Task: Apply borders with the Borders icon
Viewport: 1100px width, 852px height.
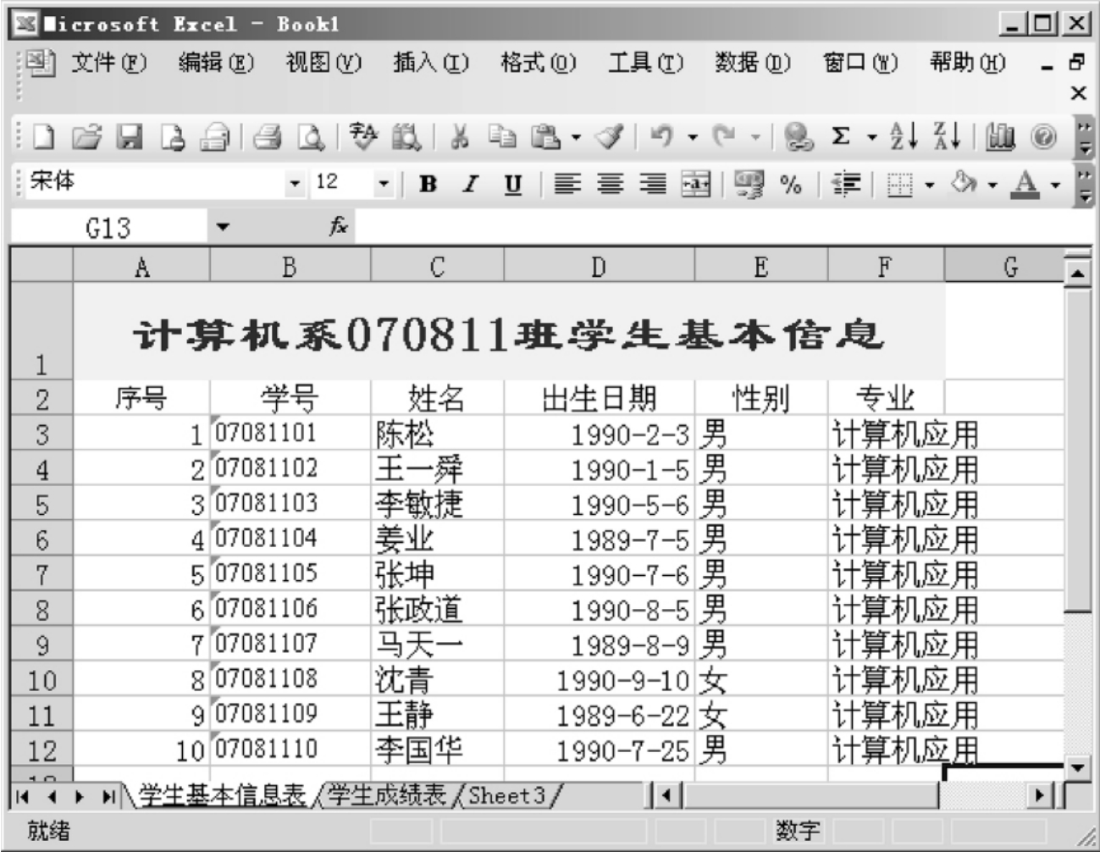Action: [x=900, y=184]
